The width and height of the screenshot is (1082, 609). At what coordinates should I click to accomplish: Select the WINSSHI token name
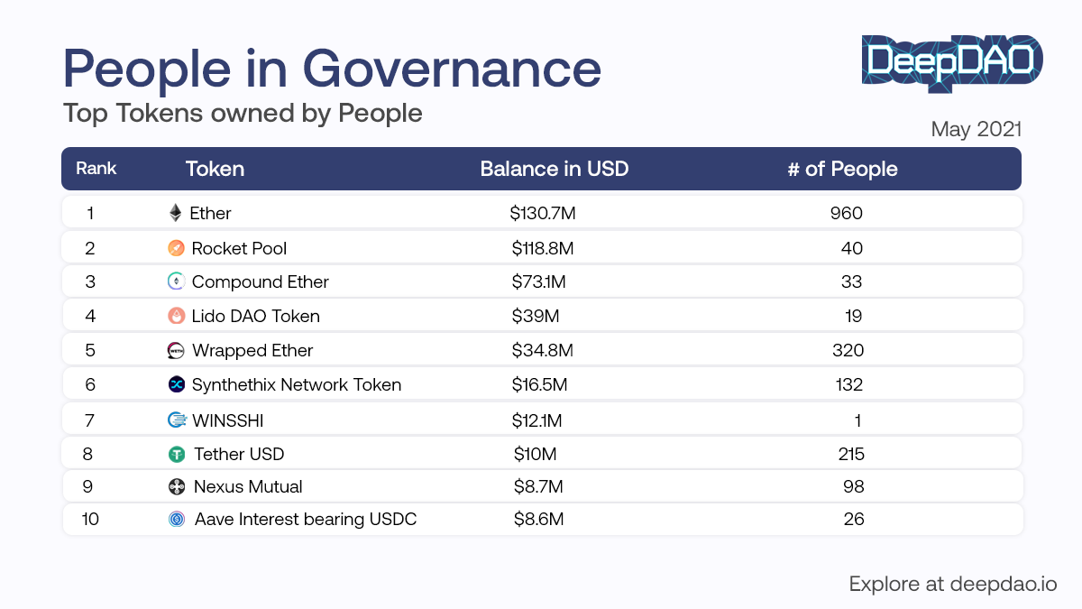pyautogui.click(x=228, y=420)
